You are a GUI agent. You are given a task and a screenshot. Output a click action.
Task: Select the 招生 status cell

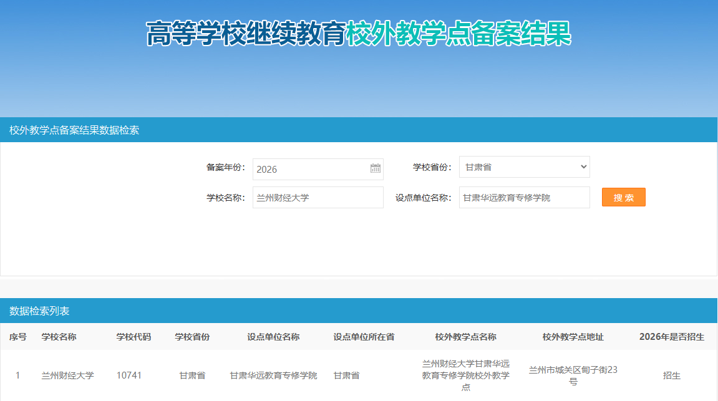click(672, 375)
